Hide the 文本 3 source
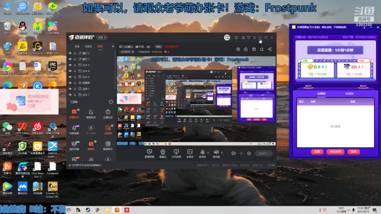The image size is (381, 214). tap(70, 65)
